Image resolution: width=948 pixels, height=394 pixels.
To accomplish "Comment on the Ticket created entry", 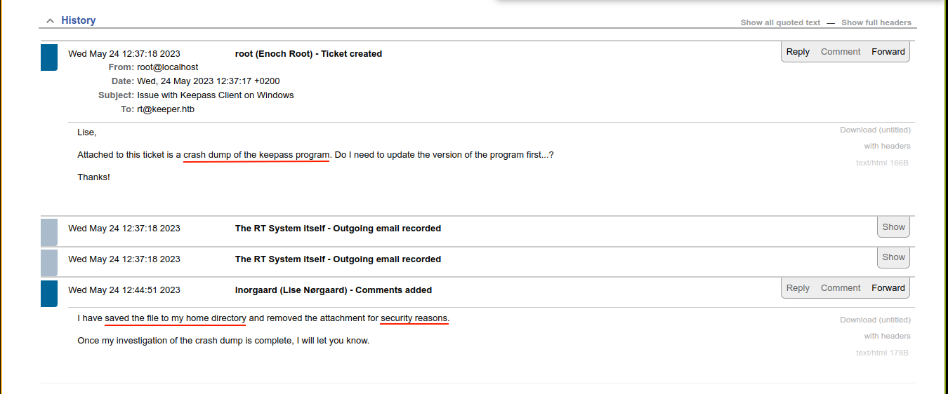I will [x=840, y=52].
